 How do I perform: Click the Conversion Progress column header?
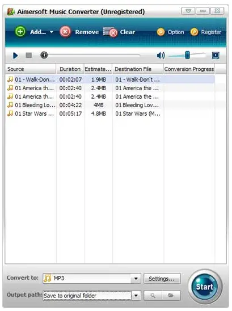(x=189, y=69)
